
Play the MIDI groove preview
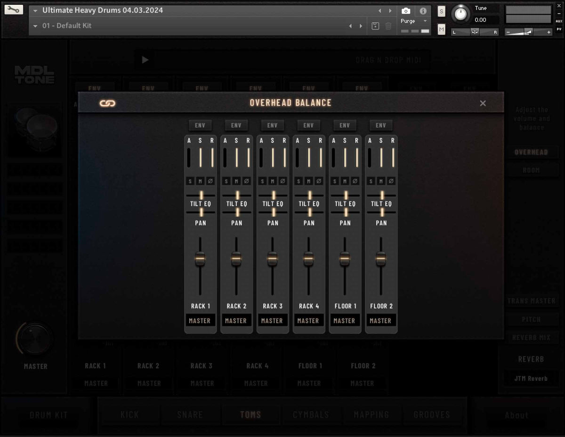click(x=145, y=60)
